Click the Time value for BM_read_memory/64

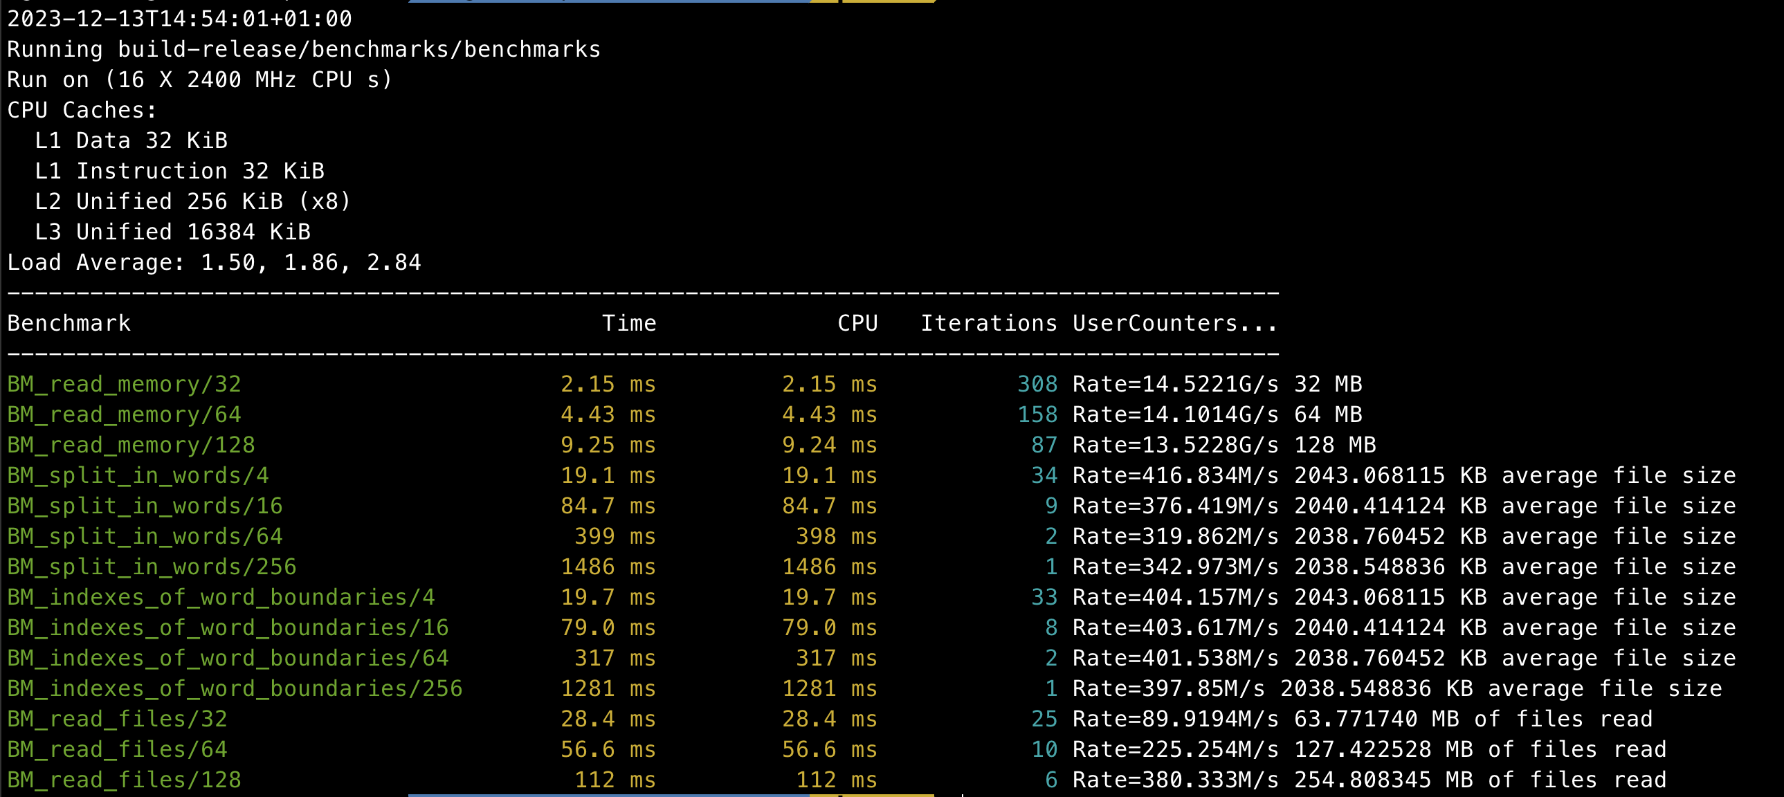click(608, 415)
